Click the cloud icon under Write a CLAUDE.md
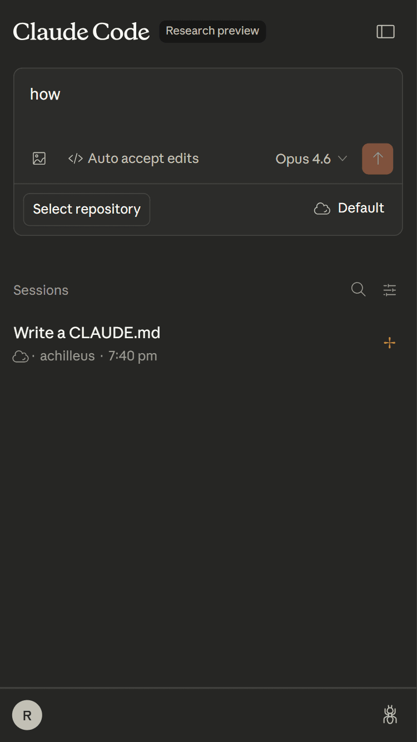The height and width of the screenshot is (742, 417). pyautogui.click(x=21, y=357)
